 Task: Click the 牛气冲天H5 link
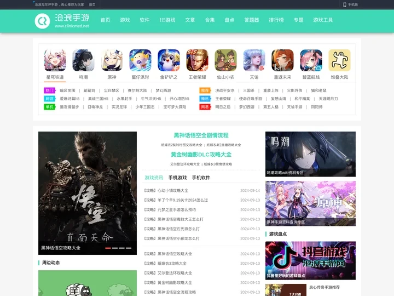coord(151,99)
